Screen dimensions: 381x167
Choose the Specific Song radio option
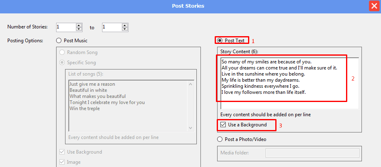62,63
